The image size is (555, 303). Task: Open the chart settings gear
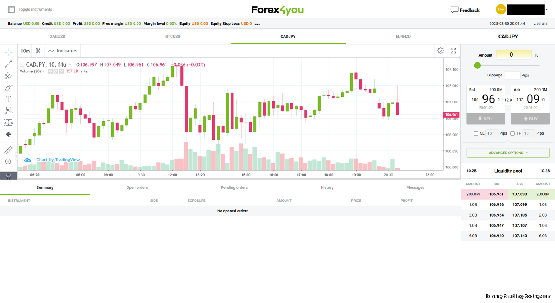[x=441, y=51]
